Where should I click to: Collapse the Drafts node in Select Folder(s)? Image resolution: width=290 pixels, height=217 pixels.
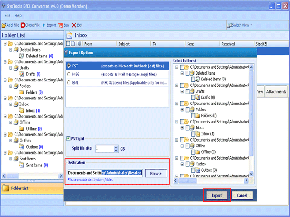tap(181, 91)
